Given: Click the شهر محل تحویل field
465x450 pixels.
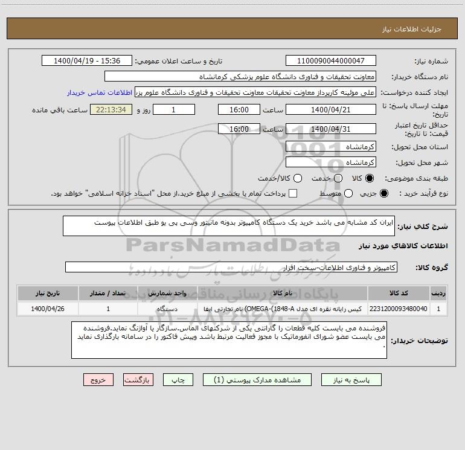Looking at the screenshot, I should pos(331,162).
